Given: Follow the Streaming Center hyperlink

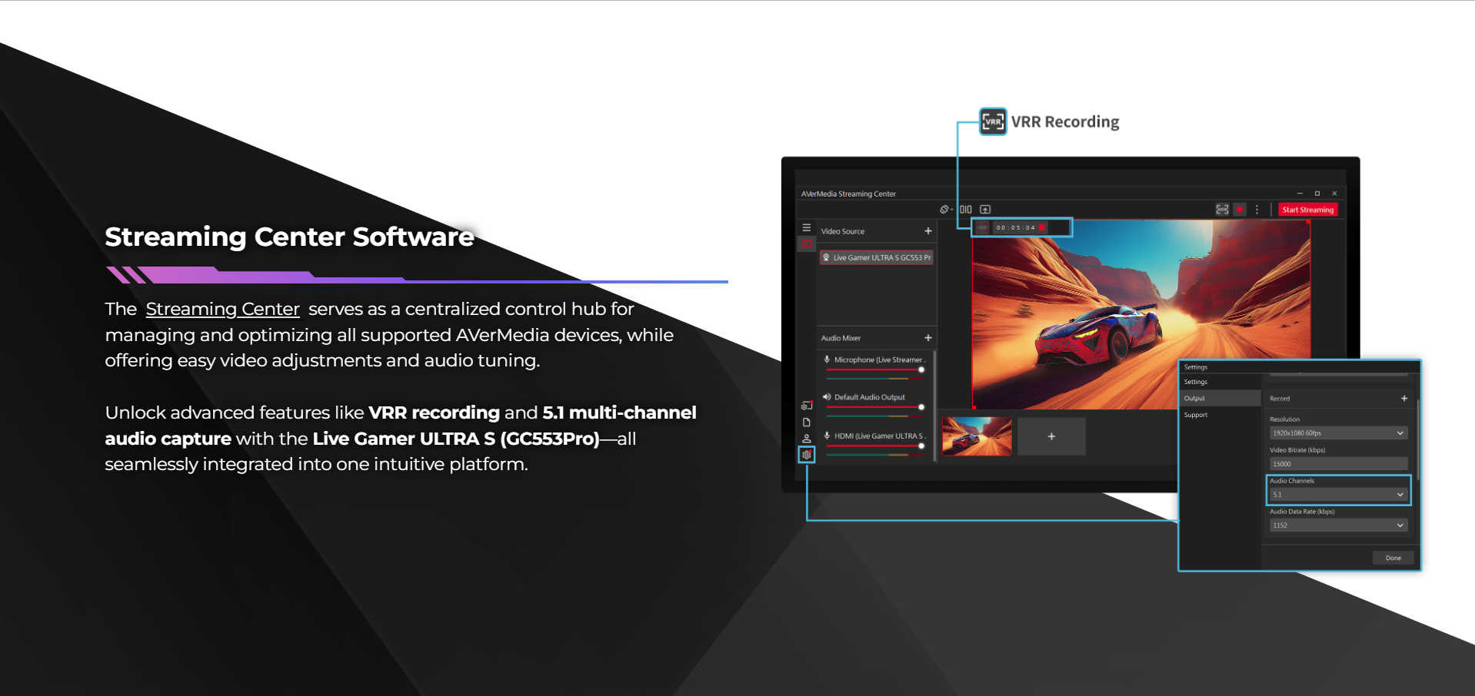Looking at the screenshot, I should coord(222,309).
